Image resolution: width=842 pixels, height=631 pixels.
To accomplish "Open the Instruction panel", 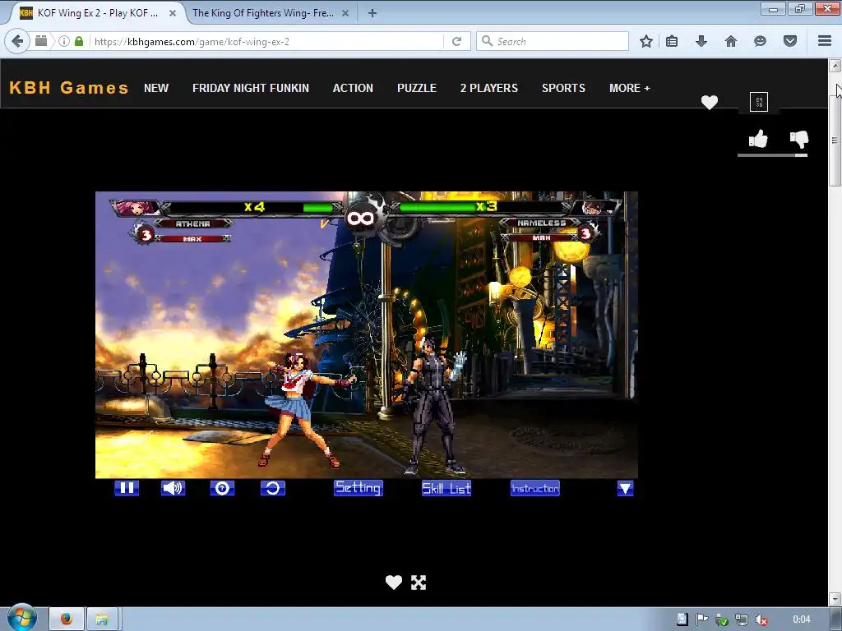I will [534, 488].
